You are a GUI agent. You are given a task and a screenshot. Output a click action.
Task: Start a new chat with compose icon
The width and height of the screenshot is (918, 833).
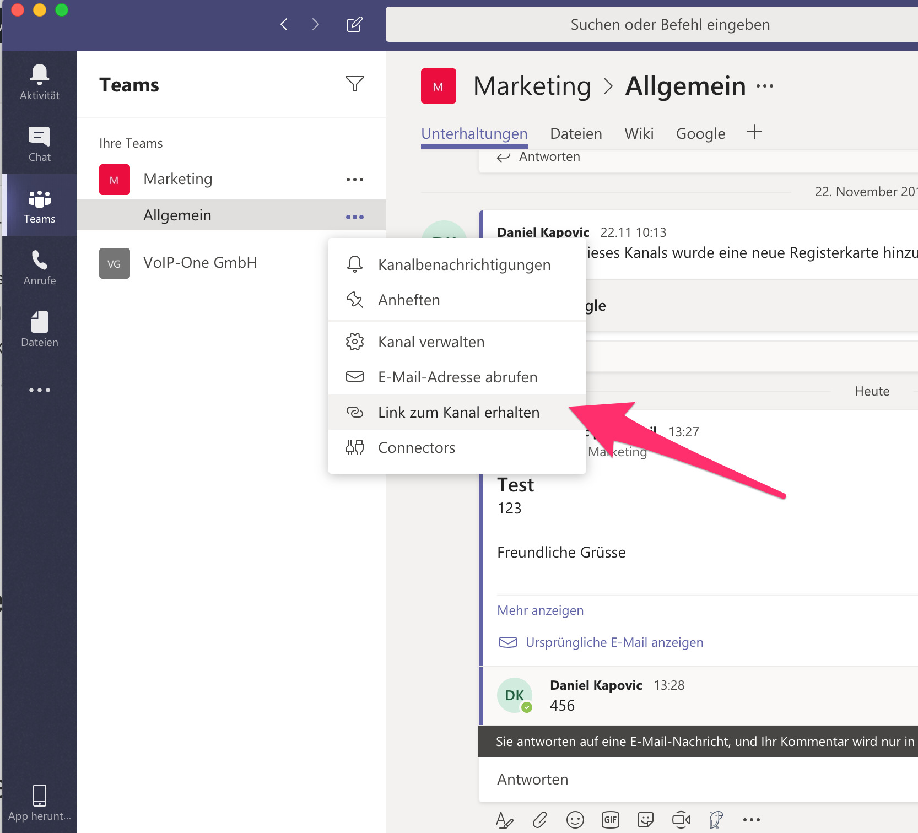(354, 24)
